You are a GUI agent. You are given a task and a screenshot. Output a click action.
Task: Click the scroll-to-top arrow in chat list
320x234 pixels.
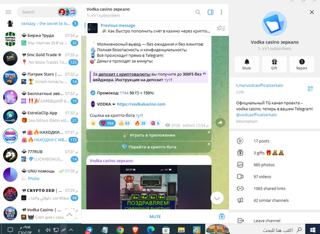pos(69,215)
